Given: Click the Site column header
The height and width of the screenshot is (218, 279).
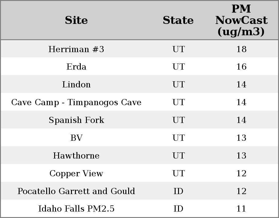Looking at the screenshot, I should tap(76, 20).
